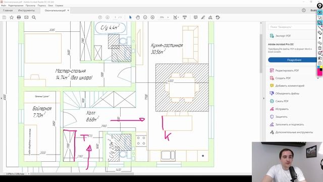Select the line tool in overlay toolbar
This screenshot has height=182, width=323.
319,28
